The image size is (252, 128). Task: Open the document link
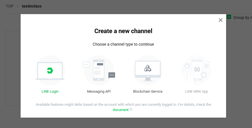[x=121, y=110]
